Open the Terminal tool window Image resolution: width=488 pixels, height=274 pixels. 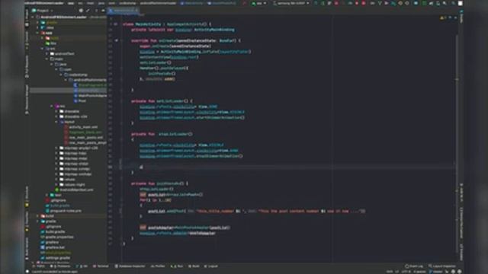click(x=101, y=266)
